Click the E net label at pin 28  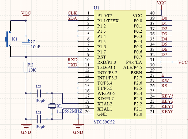(163, 75)
